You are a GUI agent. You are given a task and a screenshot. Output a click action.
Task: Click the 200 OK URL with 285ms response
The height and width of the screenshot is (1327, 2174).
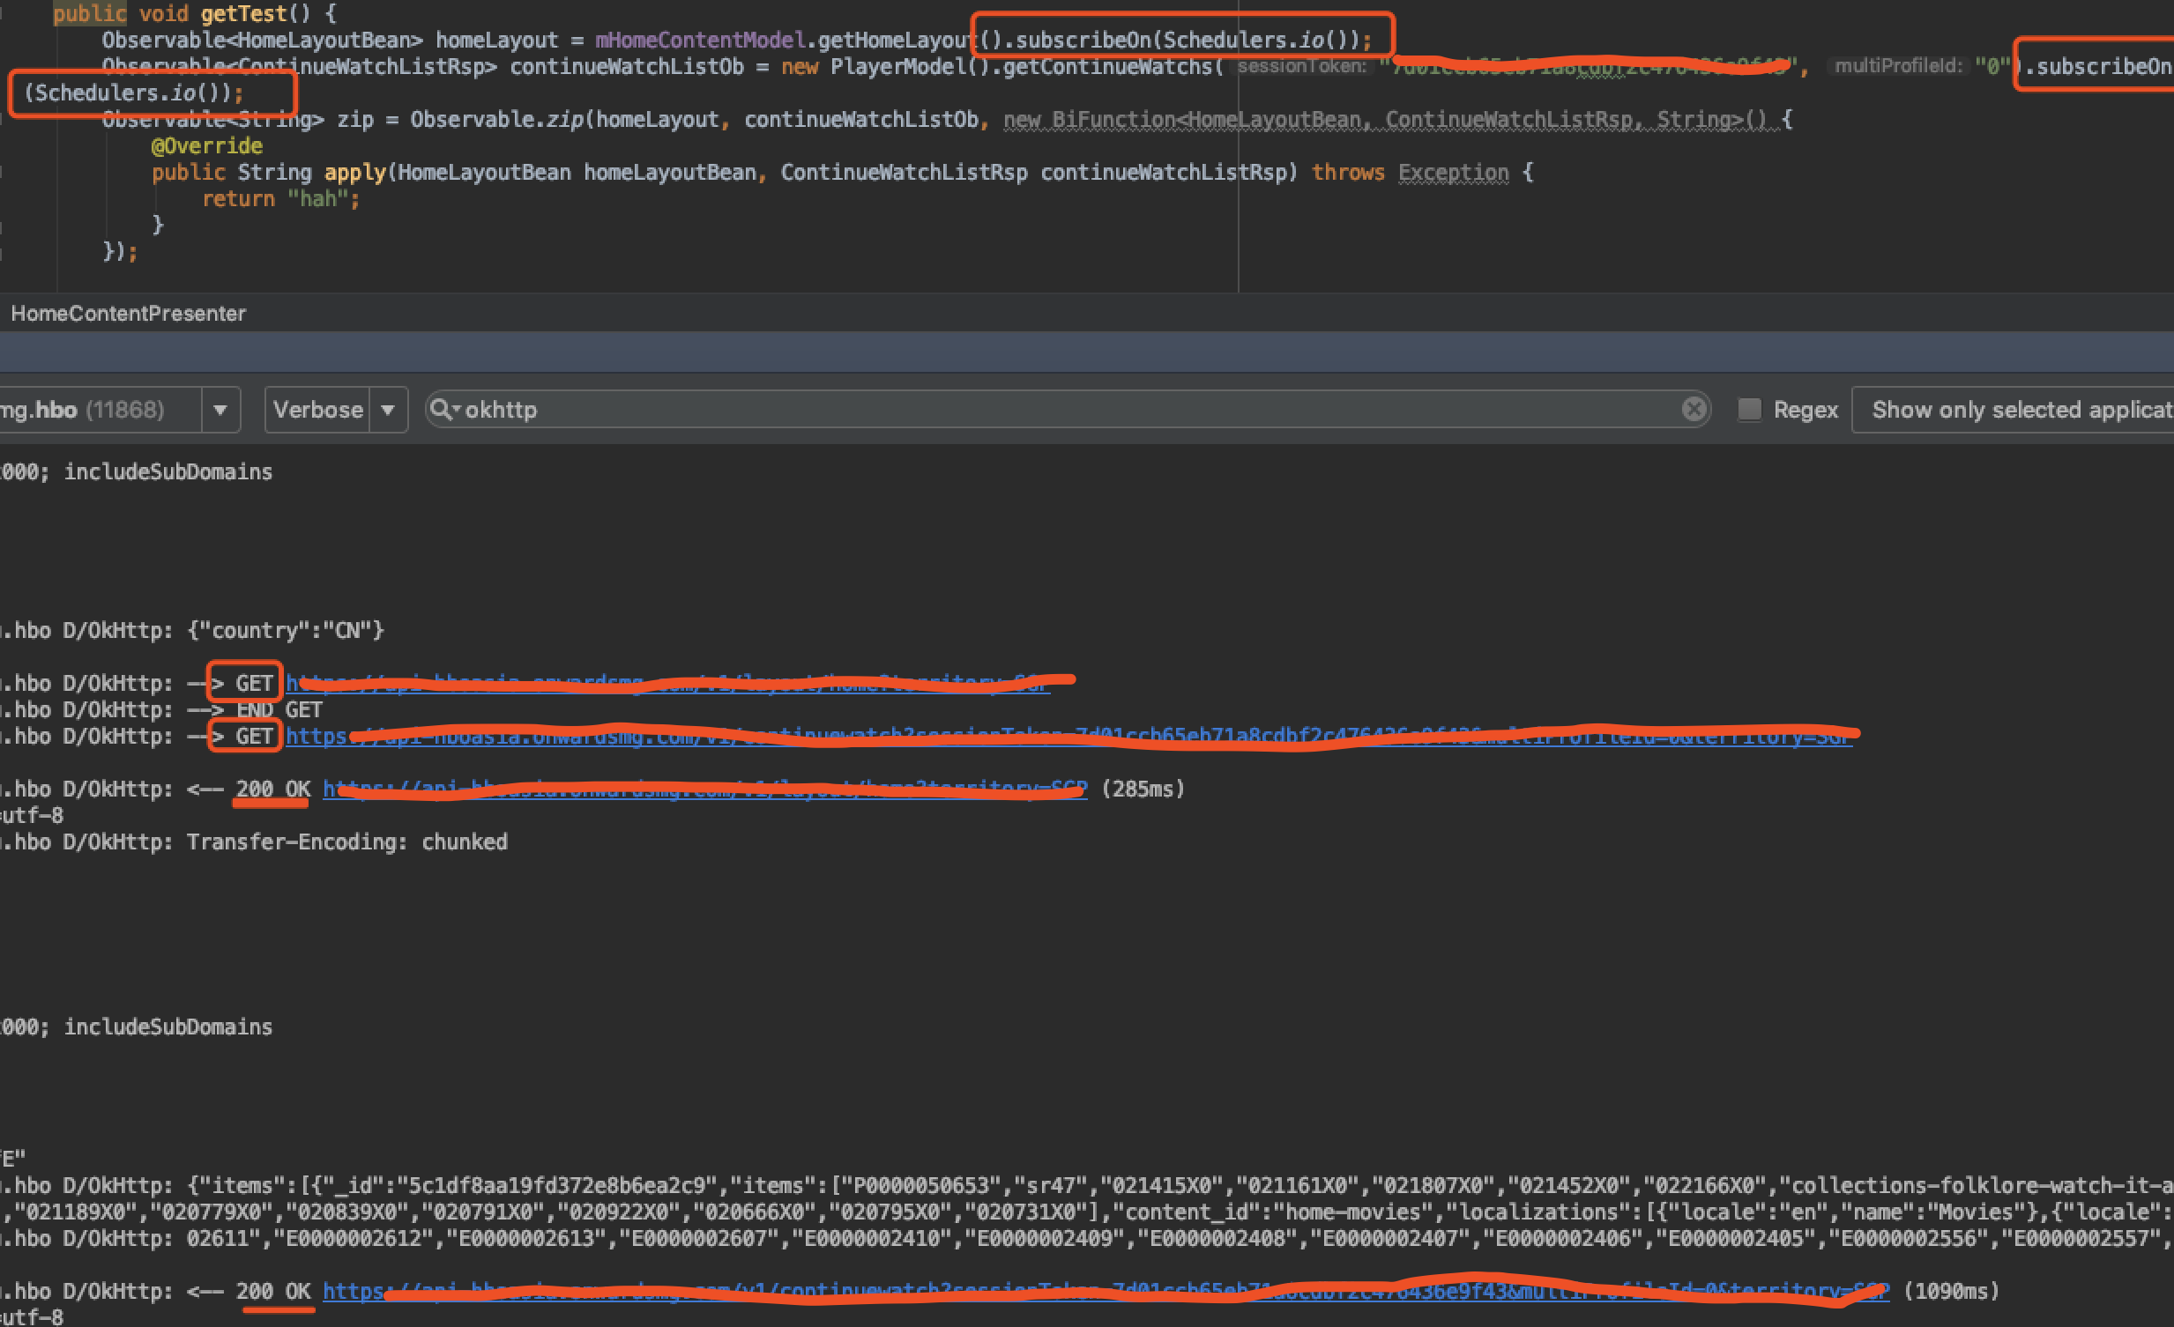tap(704, 790)
